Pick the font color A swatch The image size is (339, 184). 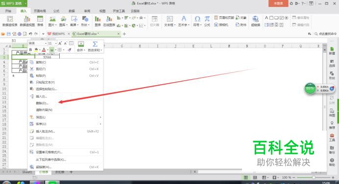pyautogui.click(x=44, y=50)
